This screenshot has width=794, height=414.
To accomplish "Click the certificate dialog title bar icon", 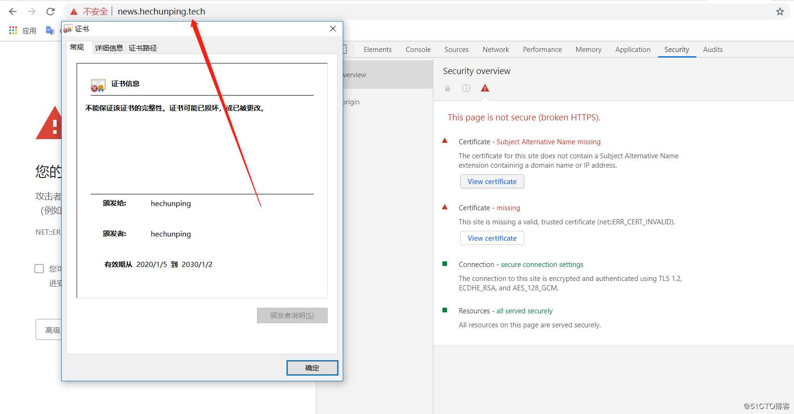I will point(68,29).
